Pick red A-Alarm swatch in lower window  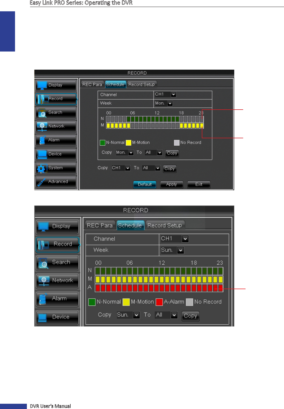[159, 302]
